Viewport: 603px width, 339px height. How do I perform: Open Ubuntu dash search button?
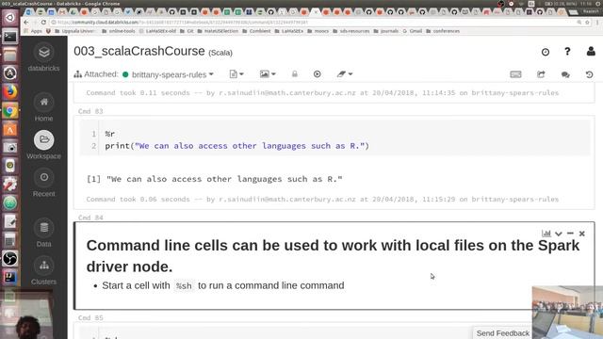10,18
